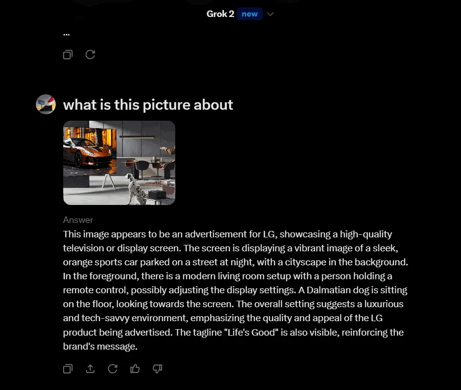Click the Dalmatian dog in the attached picture
This screenshot has width=461, height=390.
pyautogui.click(x=135, y=189)
